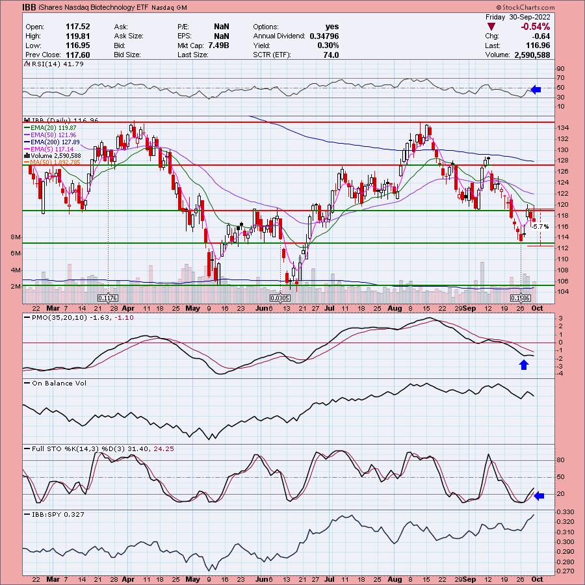Click the Ask Size label

[x=129, y=36]
